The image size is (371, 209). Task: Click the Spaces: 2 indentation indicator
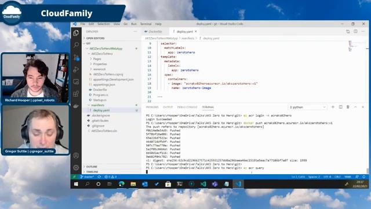pos(314,176)
